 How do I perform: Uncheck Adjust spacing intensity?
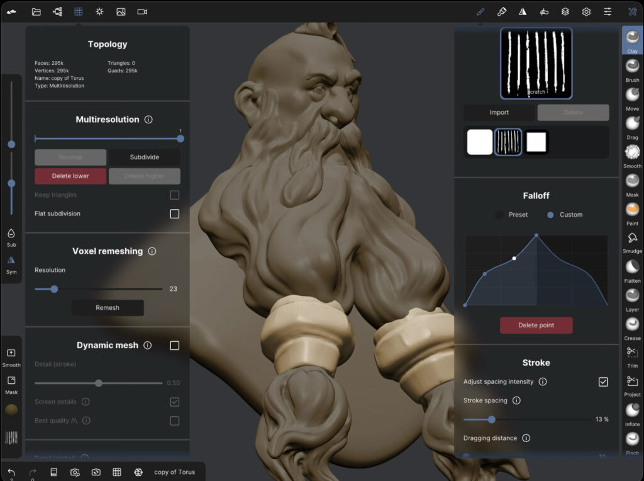click(x=603, y=382)
